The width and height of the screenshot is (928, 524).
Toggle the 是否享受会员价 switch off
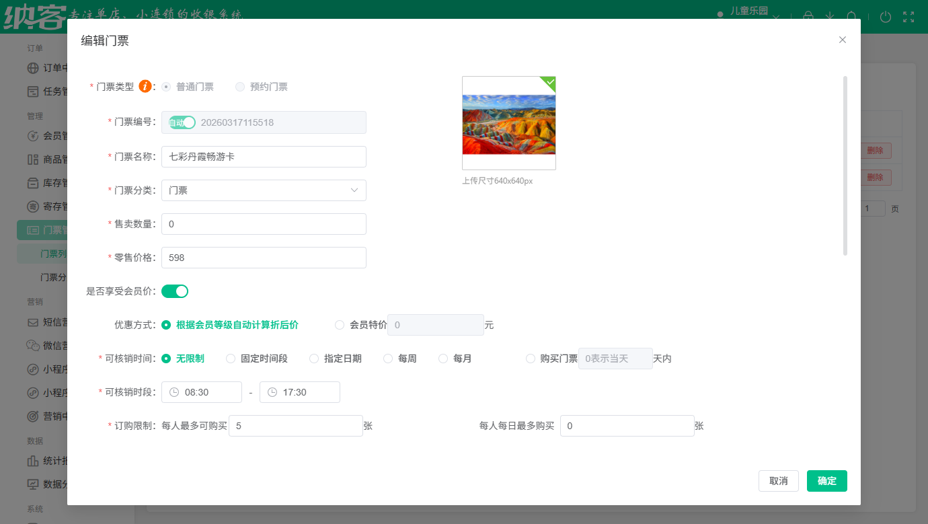175,291
